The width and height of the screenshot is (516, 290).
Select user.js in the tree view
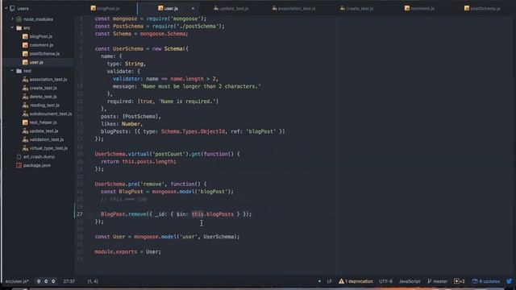click(x=36, y=62)
